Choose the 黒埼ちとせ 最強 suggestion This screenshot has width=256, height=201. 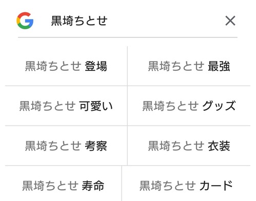point(189,66)
